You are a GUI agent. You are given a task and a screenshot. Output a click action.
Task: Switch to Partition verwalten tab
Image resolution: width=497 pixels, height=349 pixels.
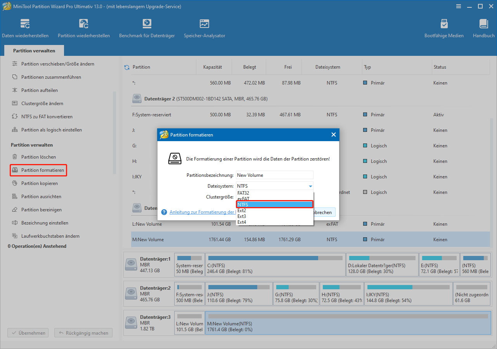(34, 51)
